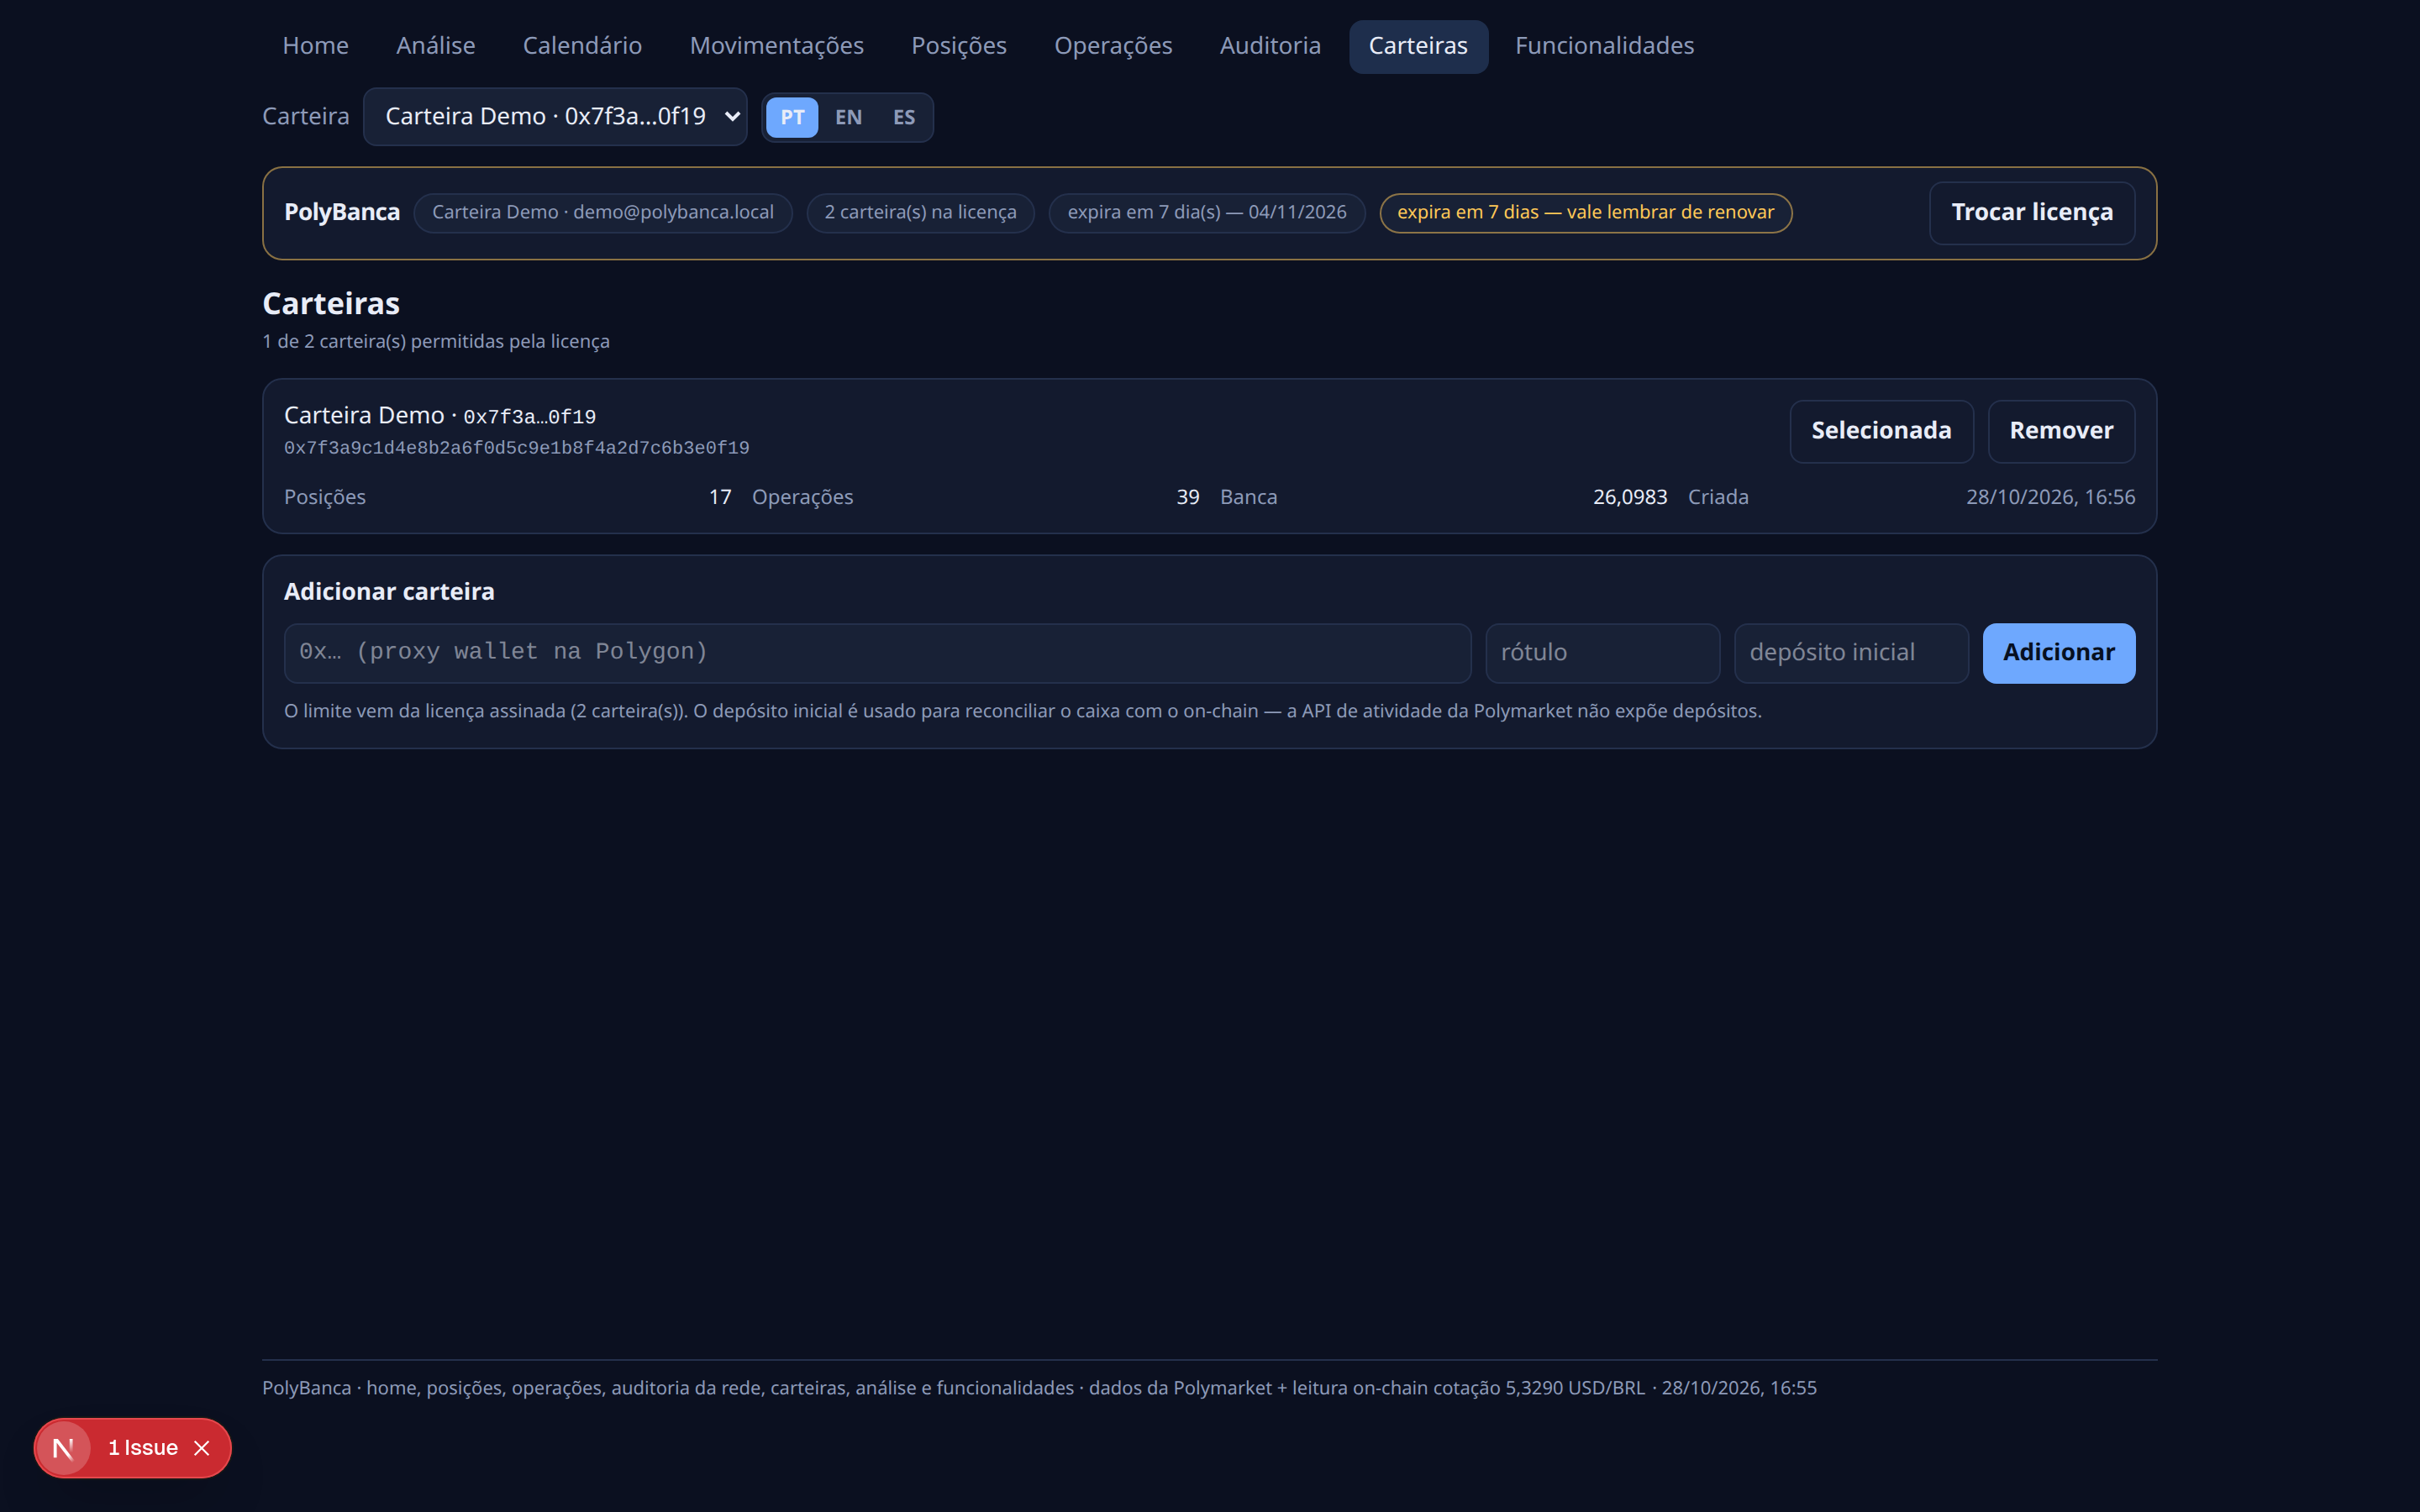The width and height of the screenshot is (2420, 1512).
Task: Click the Criada date 28/10/2026, 16:56
Action: tap(2050, 497)
